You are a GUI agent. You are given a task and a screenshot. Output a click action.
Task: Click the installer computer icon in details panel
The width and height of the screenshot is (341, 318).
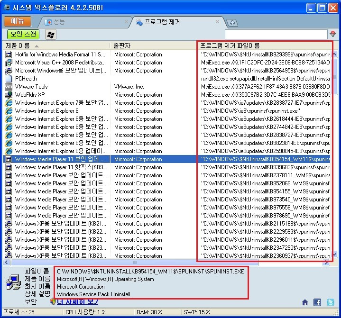[13, 282]
